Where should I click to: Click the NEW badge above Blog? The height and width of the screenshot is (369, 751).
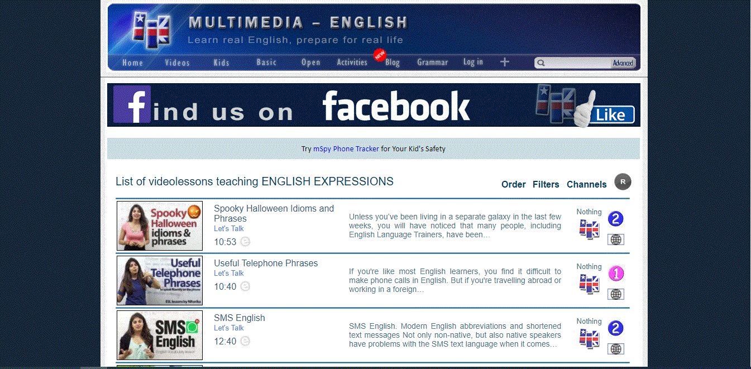pos(380,55)
